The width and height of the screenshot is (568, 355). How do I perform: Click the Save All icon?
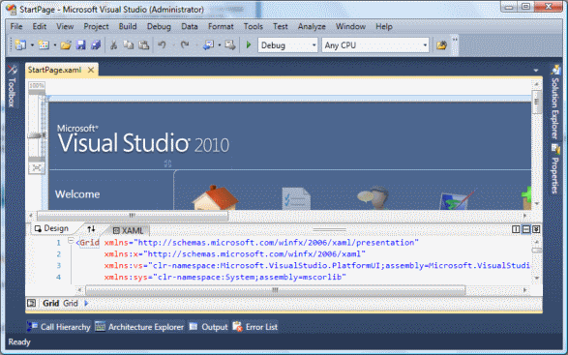click(x=95, y=45)
